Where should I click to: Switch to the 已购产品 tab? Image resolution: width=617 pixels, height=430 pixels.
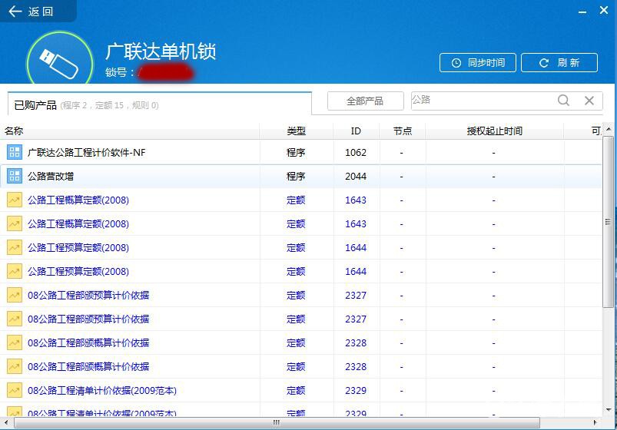(x=159, y=104)
